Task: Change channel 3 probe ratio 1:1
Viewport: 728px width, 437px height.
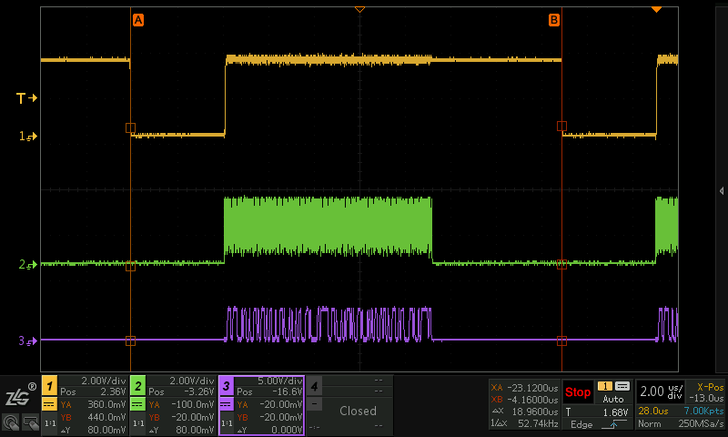Action: pos(226,423)
